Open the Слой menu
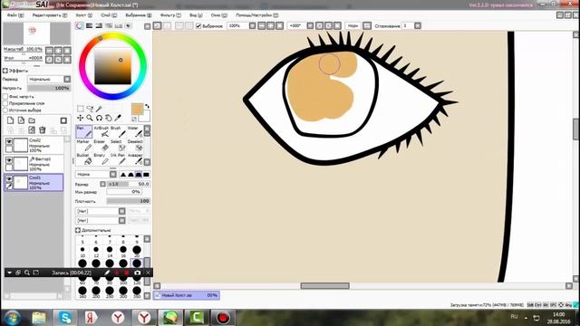 (x=109, y=15)
